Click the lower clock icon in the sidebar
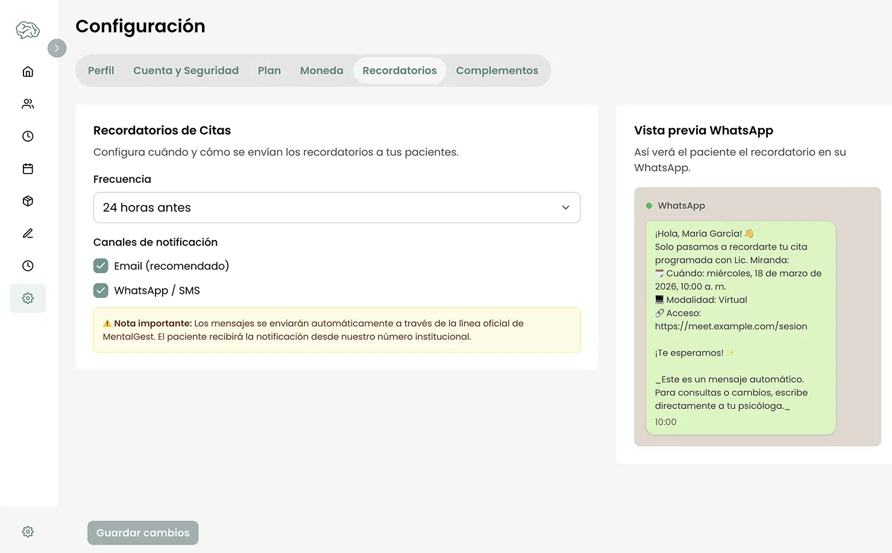Screen dimensions: 892x553 pyautogui.click(x=28, y=266)
